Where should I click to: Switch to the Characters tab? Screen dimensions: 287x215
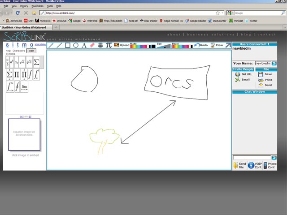[19, 51]
